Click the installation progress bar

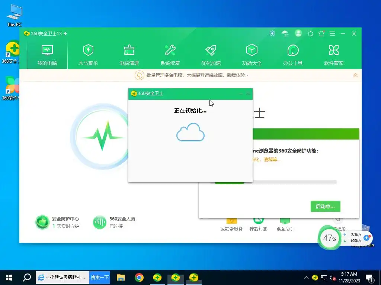pos(276,182)
